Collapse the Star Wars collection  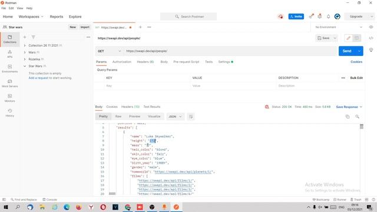[25, 66]
